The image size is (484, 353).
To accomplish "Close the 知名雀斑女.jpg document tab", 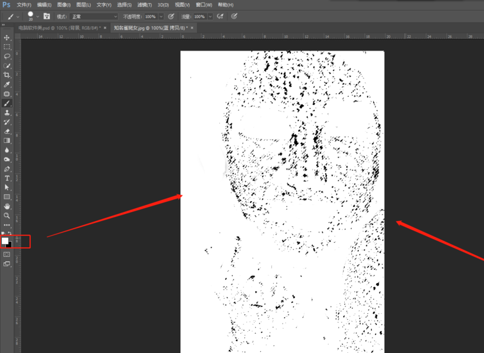I will 192,28.
